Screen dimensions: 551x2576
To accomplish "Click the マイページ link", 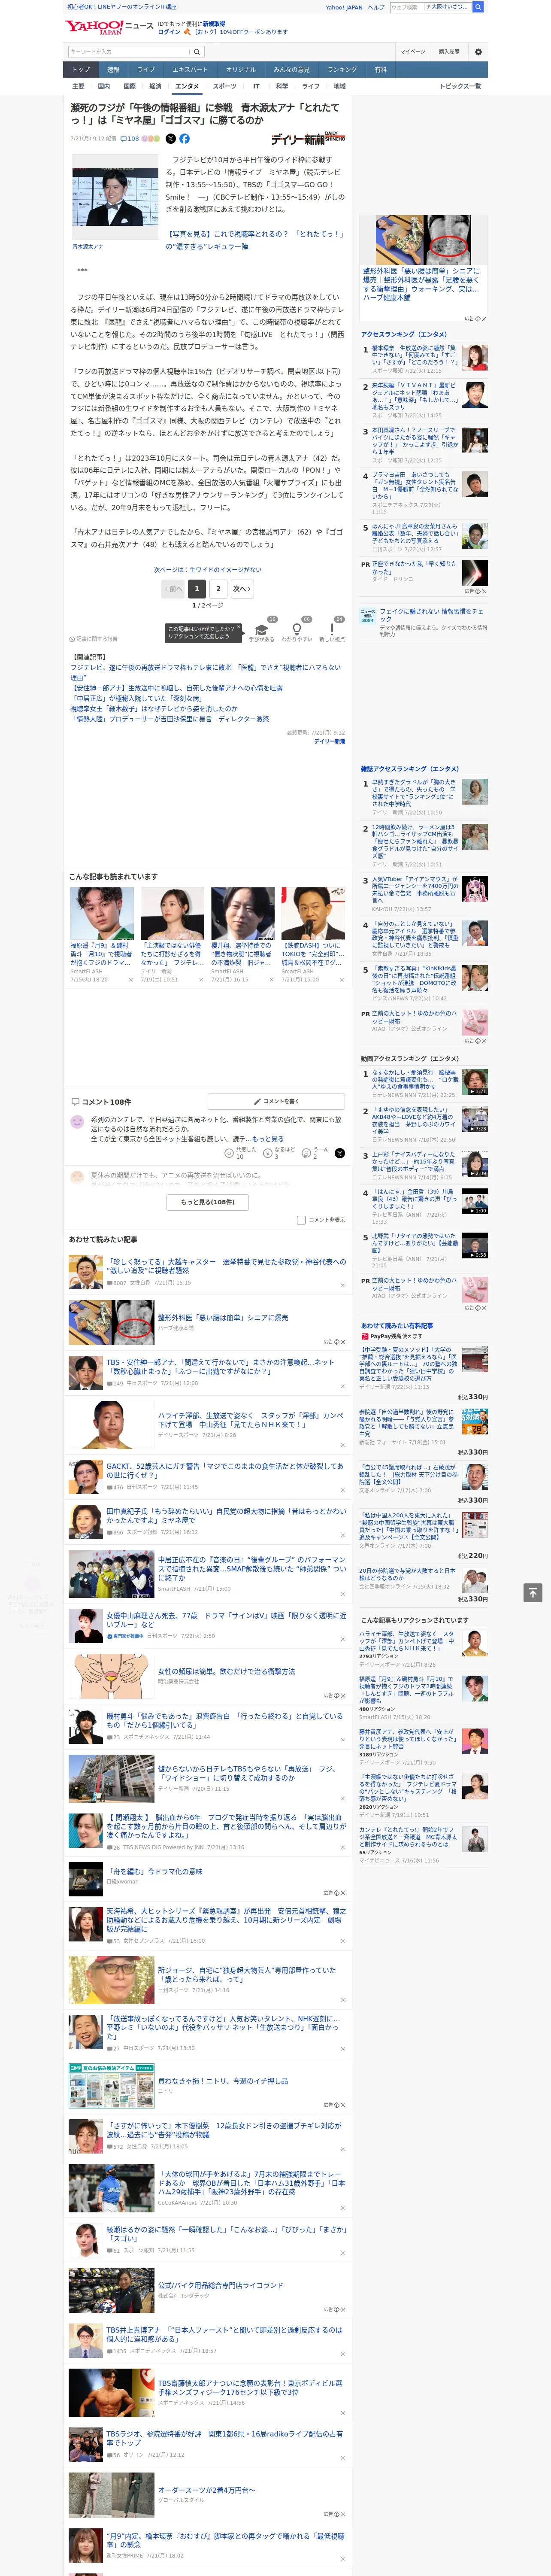I will [x=412, y=52].
